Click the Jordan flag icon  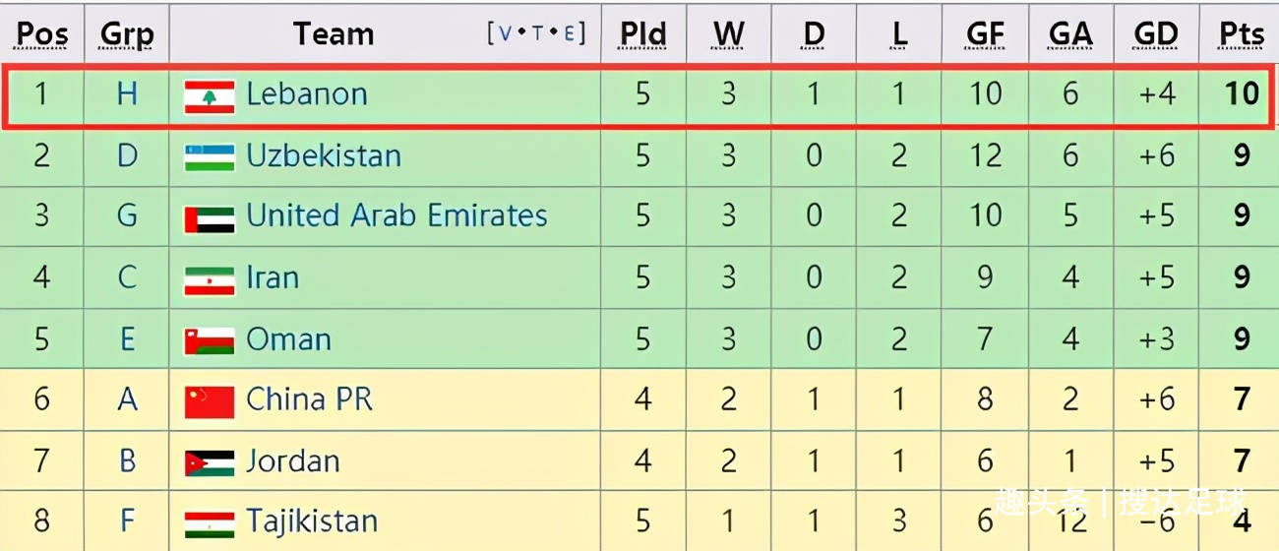pyautogui.click(x=210, y=462)
